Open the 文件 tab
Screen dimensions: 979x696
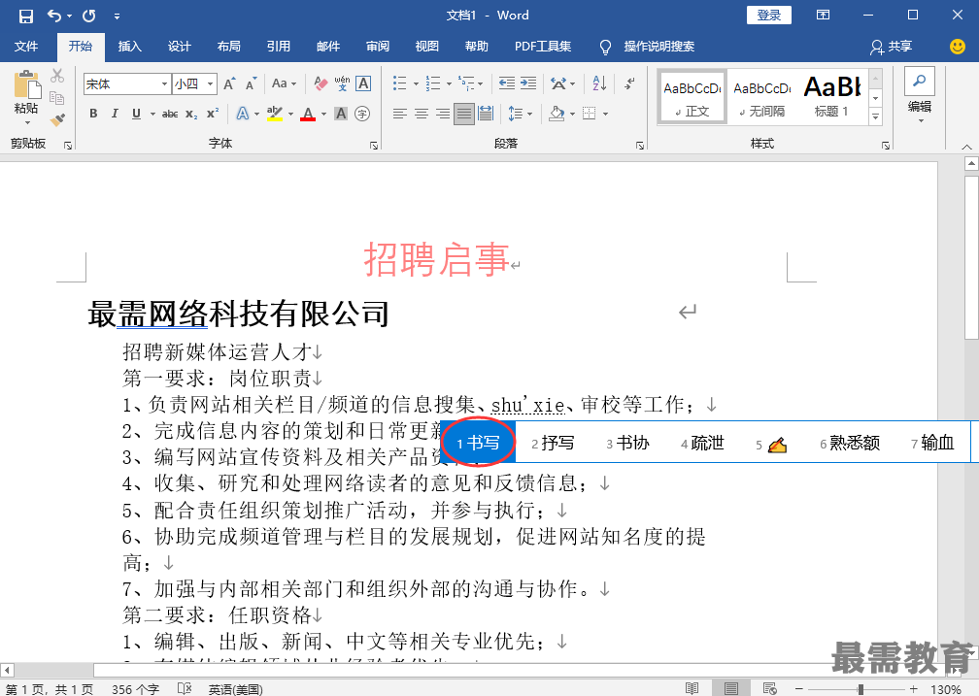[26, 47]
